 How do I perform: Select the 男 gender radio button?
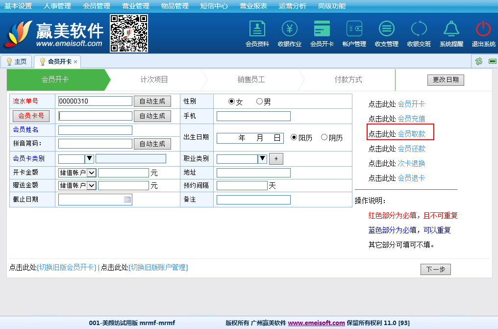click(x=259, y=102)
